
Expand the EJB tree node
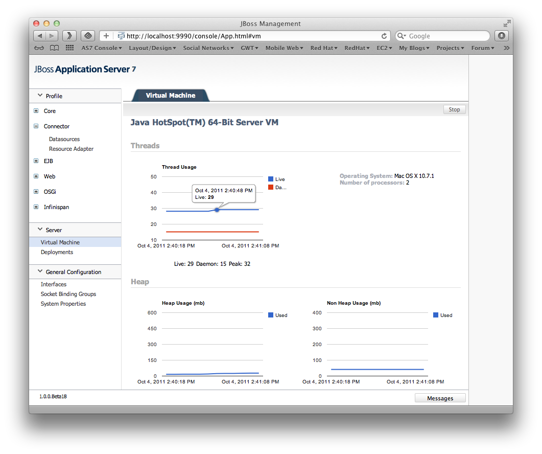point(36,161)
